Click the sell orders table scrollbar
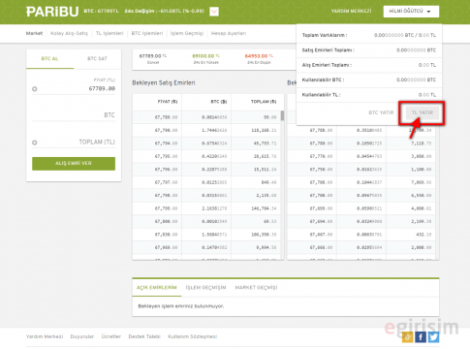This screenshot has height=349, width=470. [x=282, y=115]
